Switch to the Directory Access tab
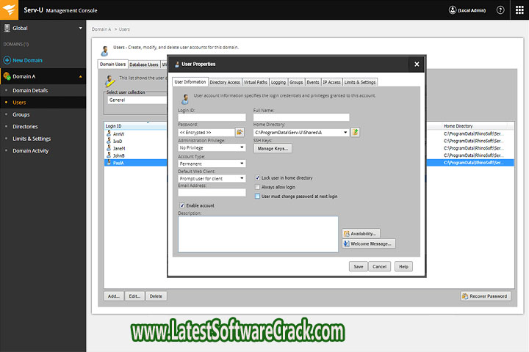Screen dimensions: 529x352 tap(225, 82)
